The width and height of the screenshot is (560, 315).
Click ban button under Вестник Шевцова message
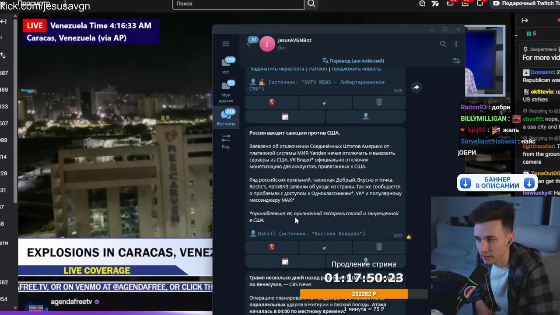[x=272, y=247]
